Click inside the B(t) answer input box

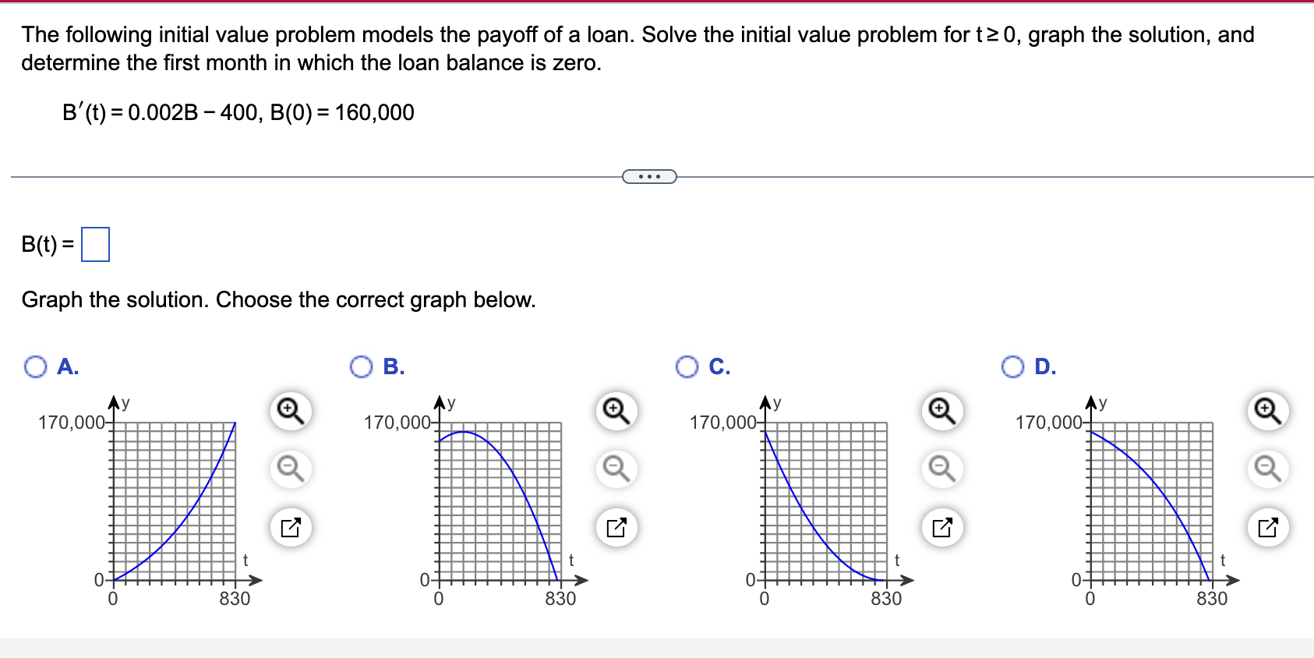(96, 243)
